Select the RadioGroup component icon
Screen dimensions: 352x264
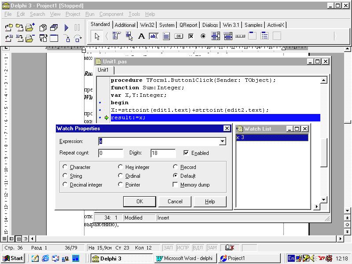click(265, 36)
